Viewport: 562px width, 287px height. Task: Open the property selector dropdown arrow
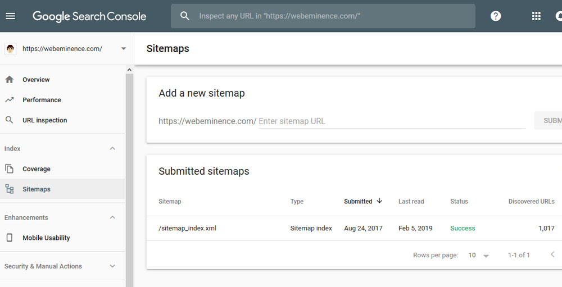[123, 49]
